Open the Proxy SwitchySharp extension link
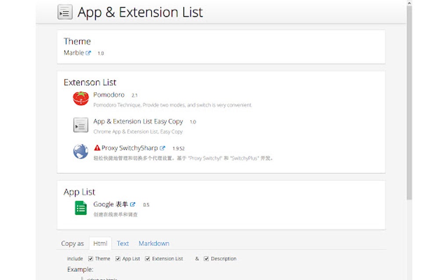The image size is (448, 280). pyautogui.click(x=130, y=147)
